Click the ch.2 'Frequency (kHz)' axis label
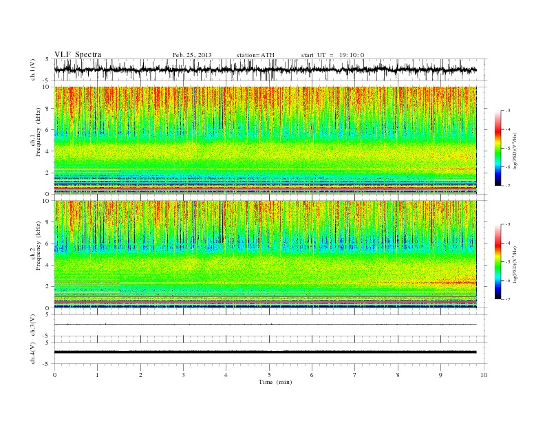The image size is (545, 421). (x=39, y=246)
